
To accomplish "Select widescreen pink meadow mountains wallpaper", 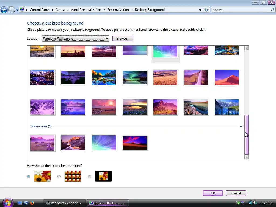I will click(x=42, y=143).
